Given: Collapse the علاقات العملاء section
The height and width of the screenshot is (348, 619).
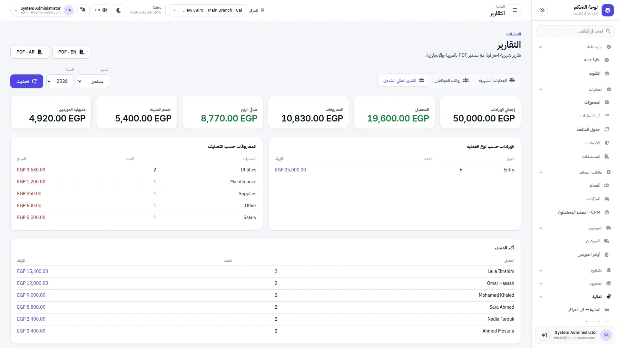Looking at the screenshot, I should [541, 172].
